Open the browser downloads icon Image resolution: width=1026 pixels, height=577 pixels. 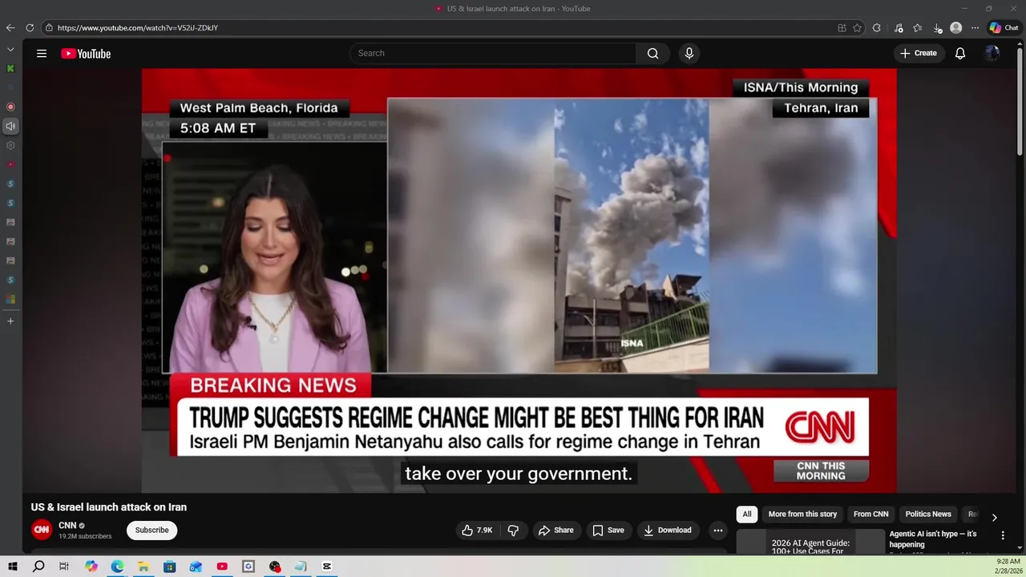pos(937,27)
